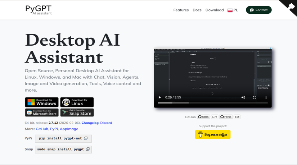Open the Features menu item
The width and height of the screenshot is (297, 165).
click(x=181, y=10)
